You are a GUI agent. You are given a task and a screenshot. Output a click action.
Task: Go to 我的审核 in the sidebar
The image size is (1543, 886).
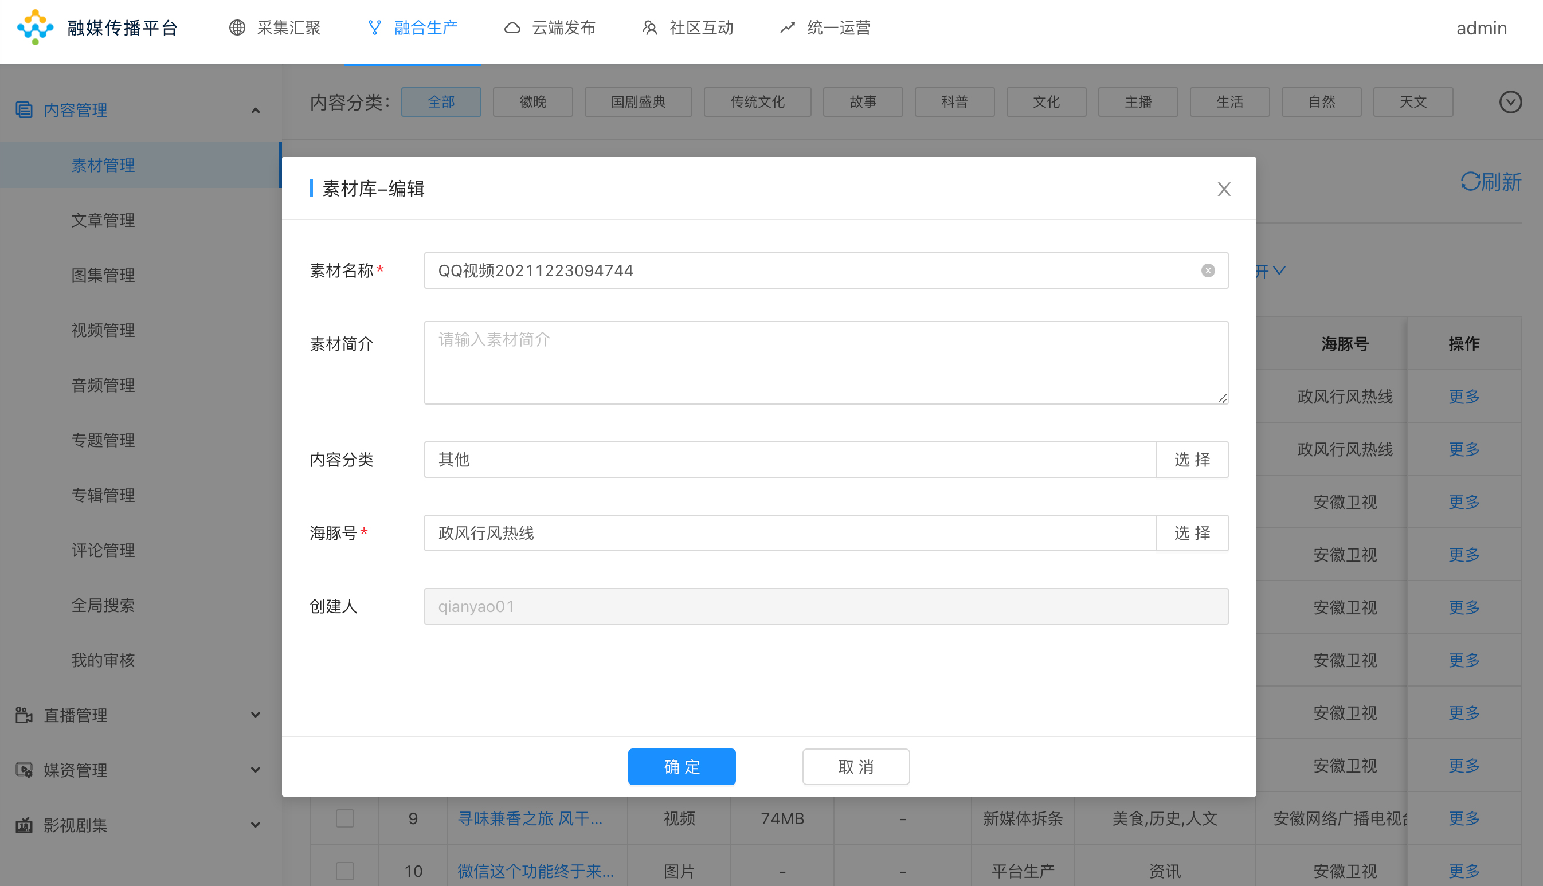coord(103,660)
